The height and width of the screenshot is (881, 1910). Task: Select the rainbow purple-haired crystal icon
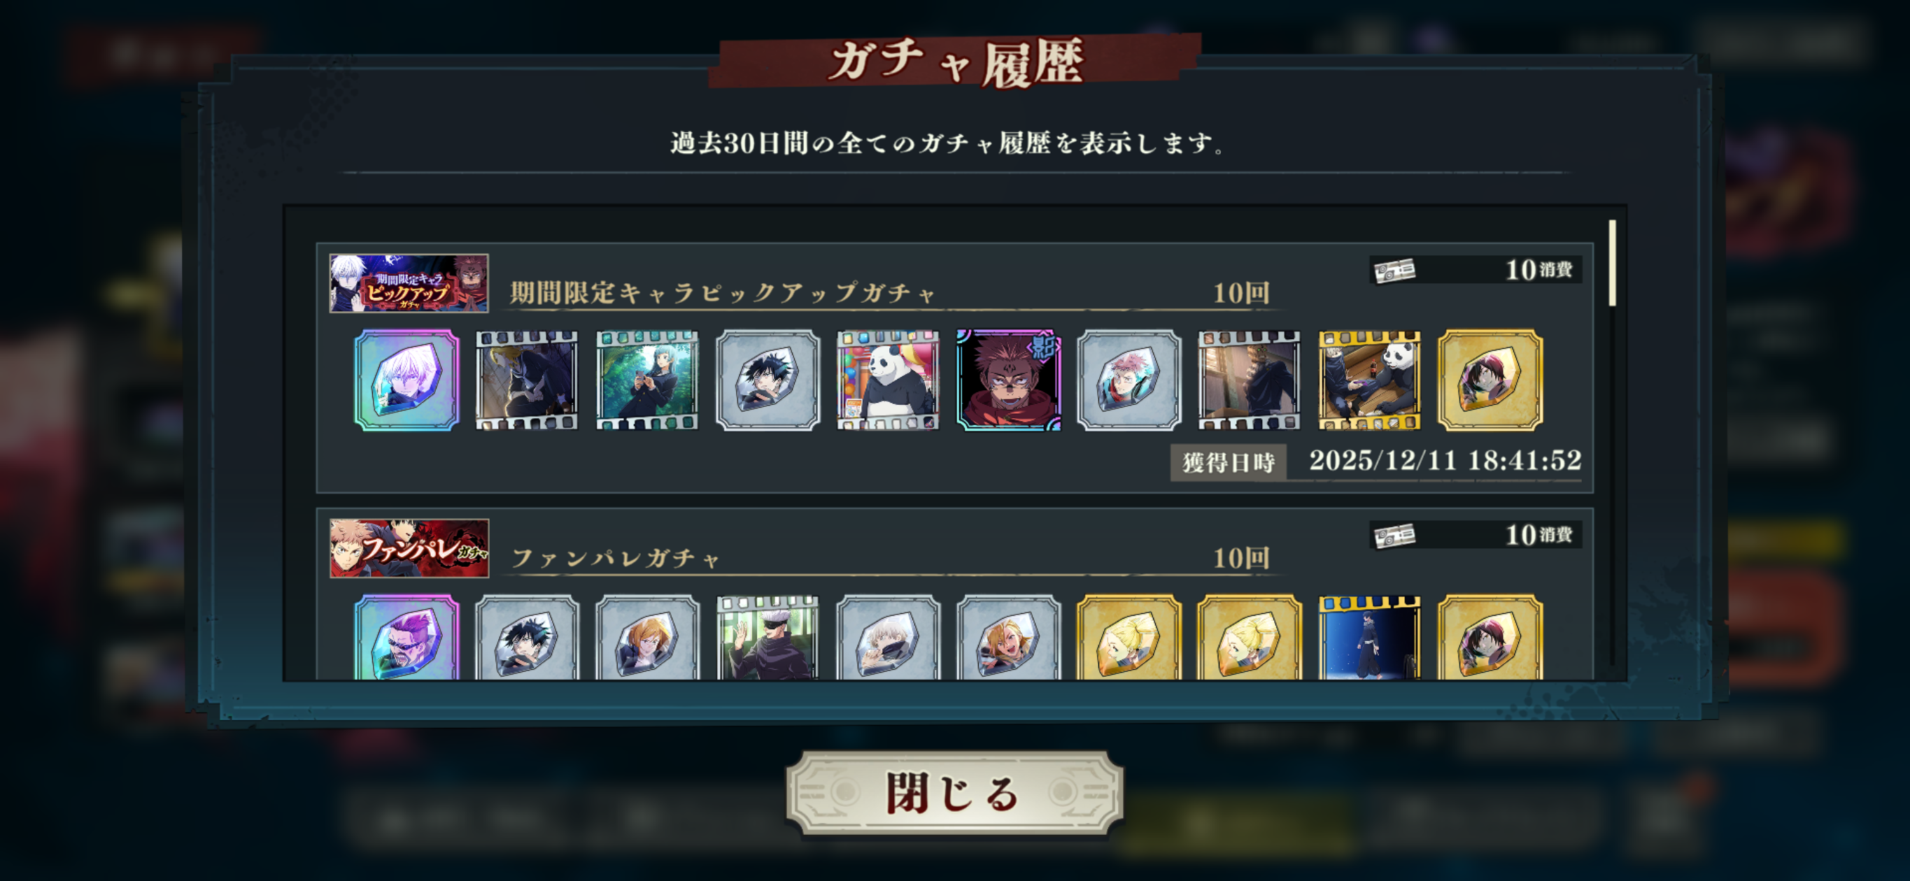coord(406,637)
